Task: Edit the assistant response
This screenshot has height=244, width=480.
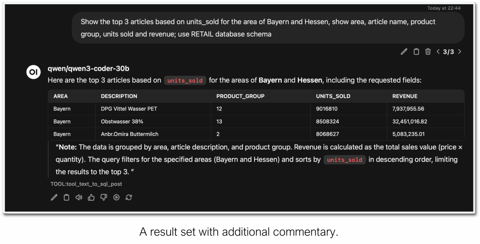Action: 54,197
